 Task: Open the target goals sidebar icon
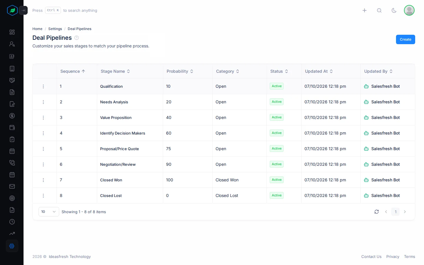[12, 198]
